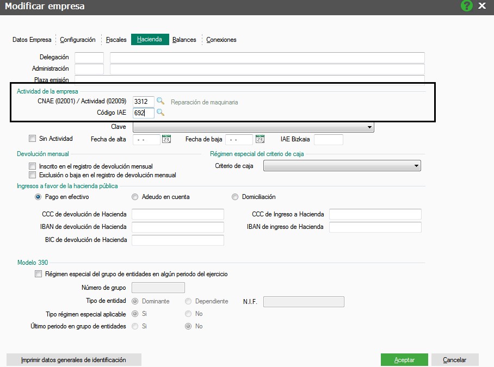Open the Balances tab
The height and width of the screenshot is (367, 494).
(x=184, y=40)
